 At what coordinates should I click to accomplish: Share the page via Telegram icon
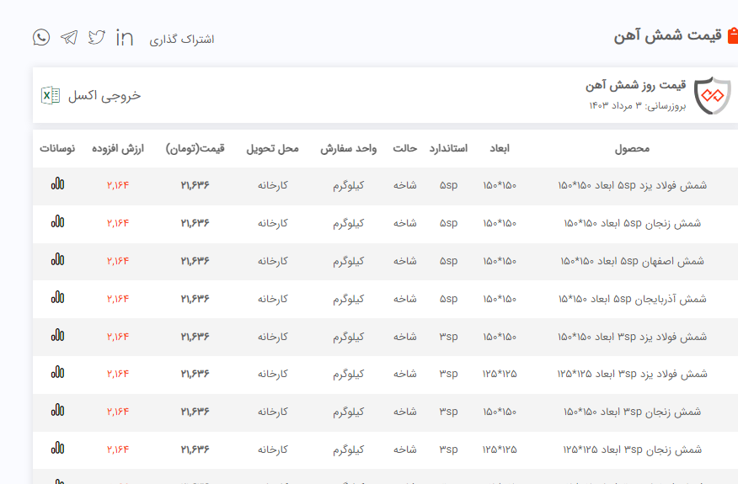pos(69,38)
